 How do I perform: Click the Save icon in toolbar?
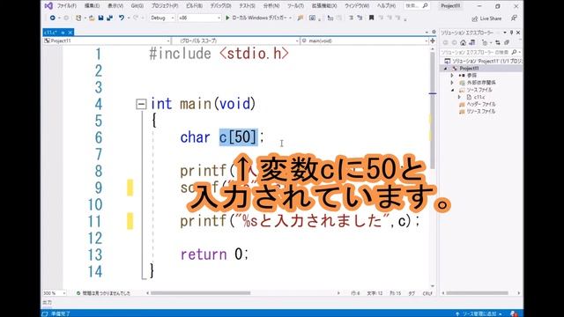pos(100,18)
